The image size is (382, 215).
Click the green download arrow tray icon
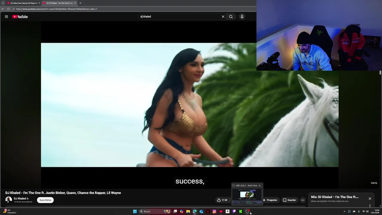coord(359,211)
